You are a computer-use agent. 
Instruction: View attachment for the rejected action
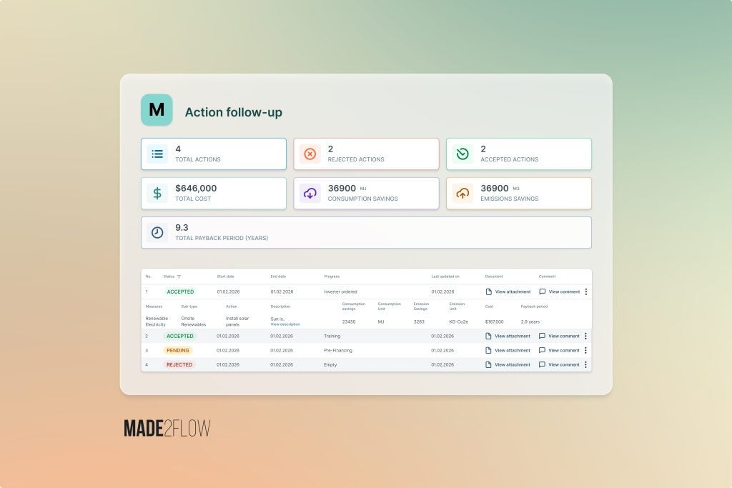point(508,364)
